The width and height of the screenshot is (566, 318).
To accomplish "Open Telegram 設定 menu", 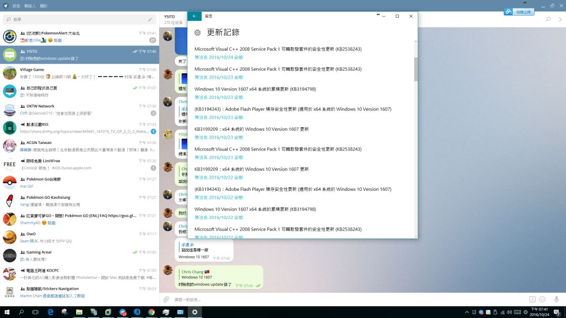I will click(16, 6).
